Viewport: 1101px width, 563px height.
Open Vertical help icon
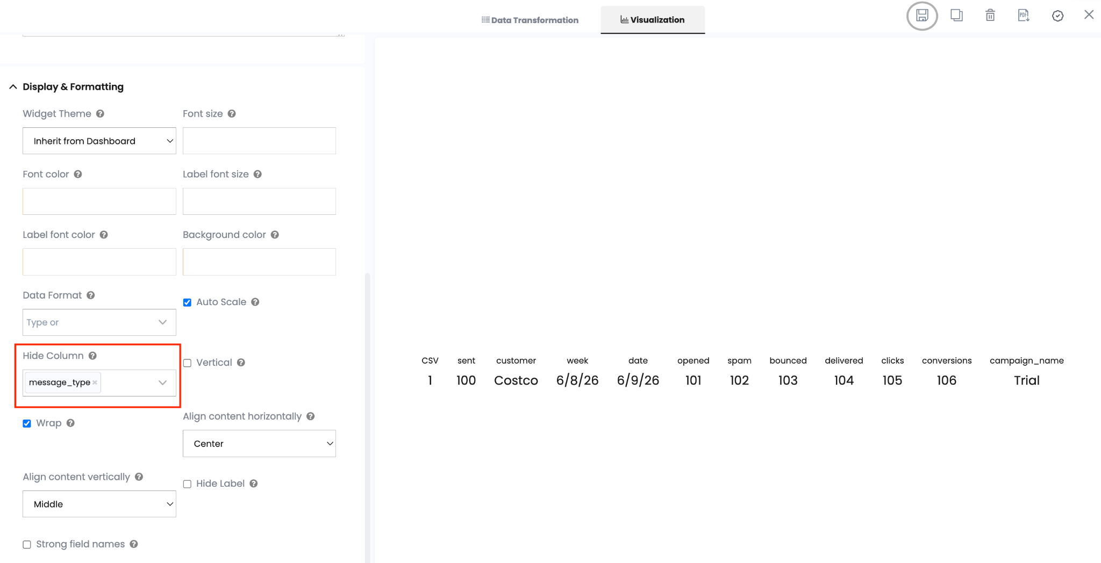click(241, 363)
